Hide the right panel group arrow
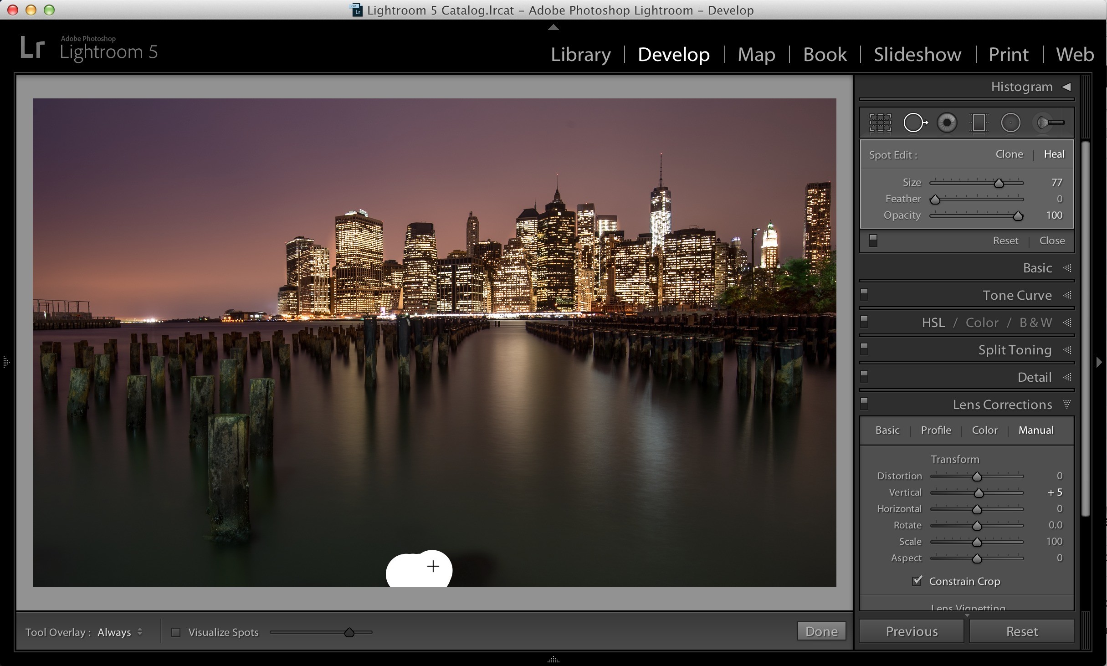1107x666 pixels. 1099,362
